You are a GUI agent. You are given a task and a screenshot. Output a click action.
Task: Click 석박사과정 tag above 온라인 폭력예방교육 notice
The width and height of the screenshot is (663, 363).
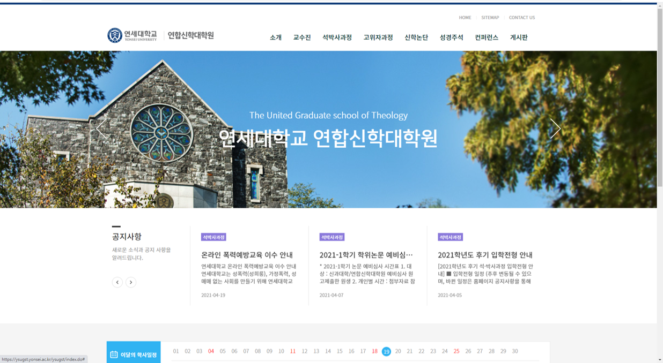(x=213, y=237)
